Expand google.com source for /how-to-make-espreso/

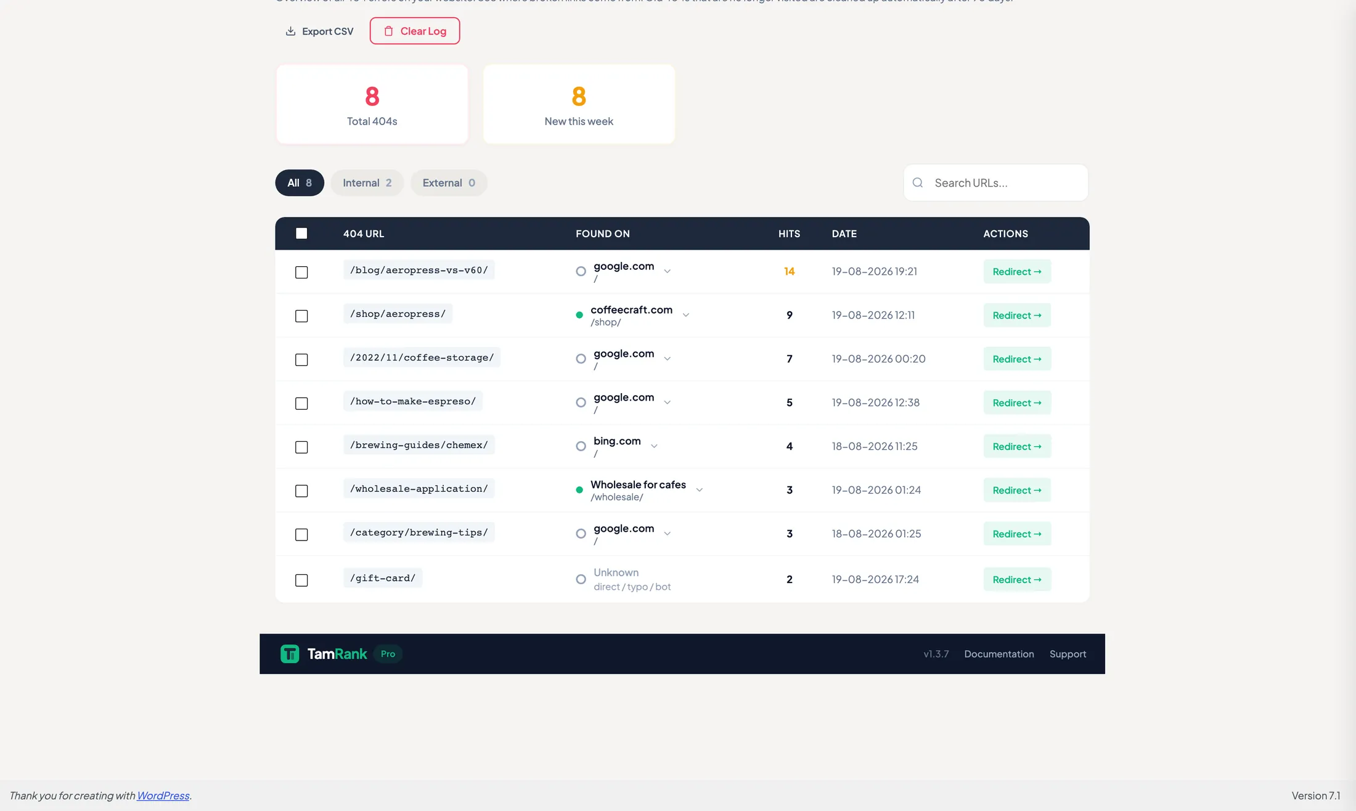tap(667, 402)
